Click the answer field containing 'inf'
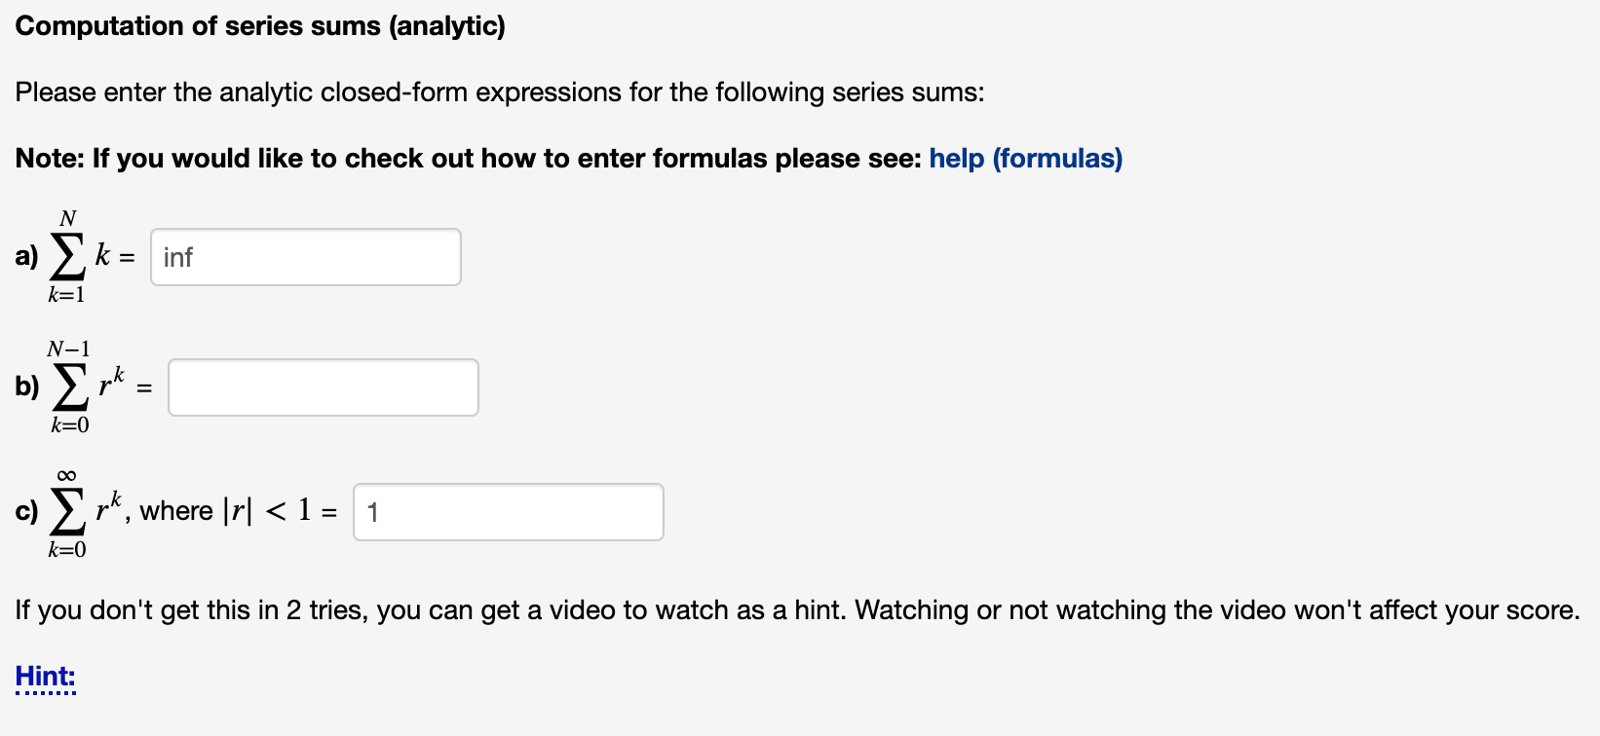The image size is (1600, 736). (x=305, y=256)
